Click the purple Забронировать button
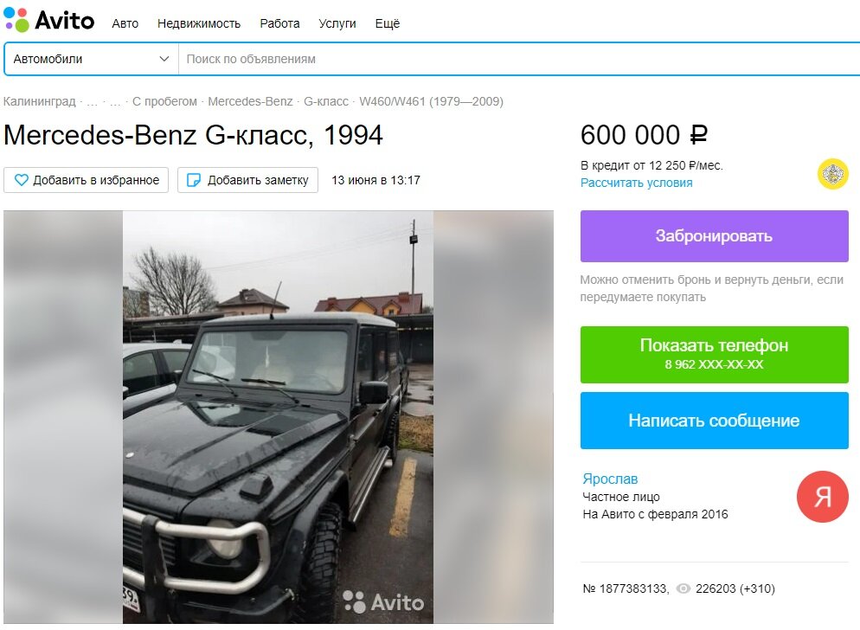The height and width of the screenshot is (630, 860). pos(714,236)
